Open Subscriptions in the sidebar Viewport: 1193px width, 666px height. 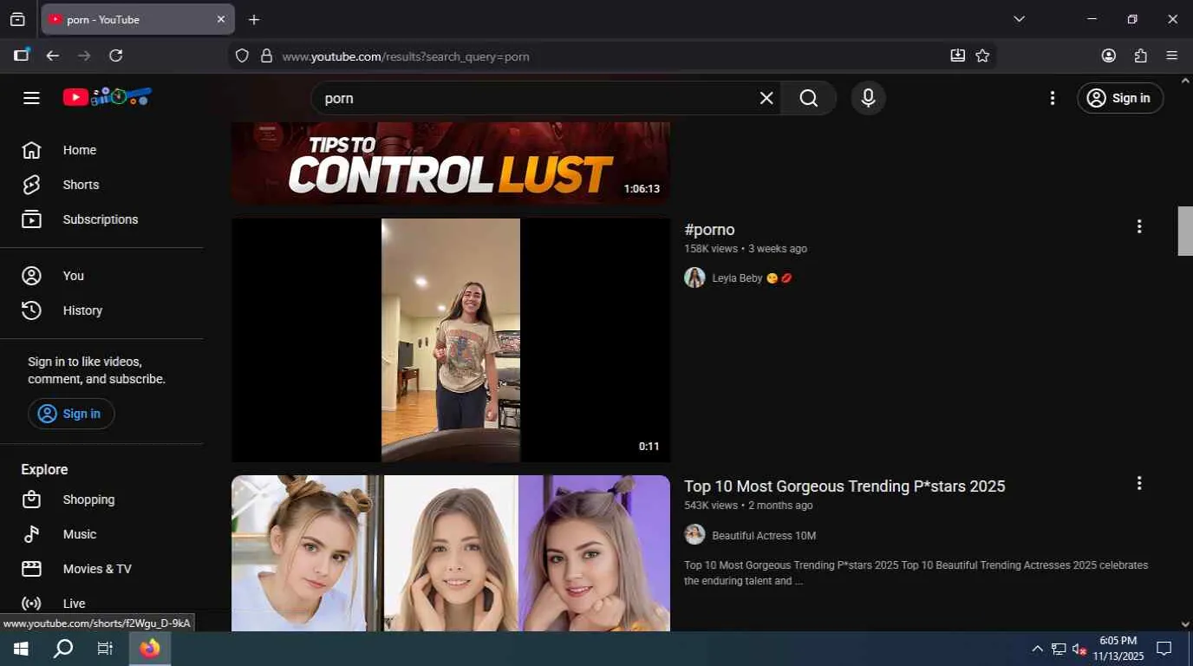101,219
